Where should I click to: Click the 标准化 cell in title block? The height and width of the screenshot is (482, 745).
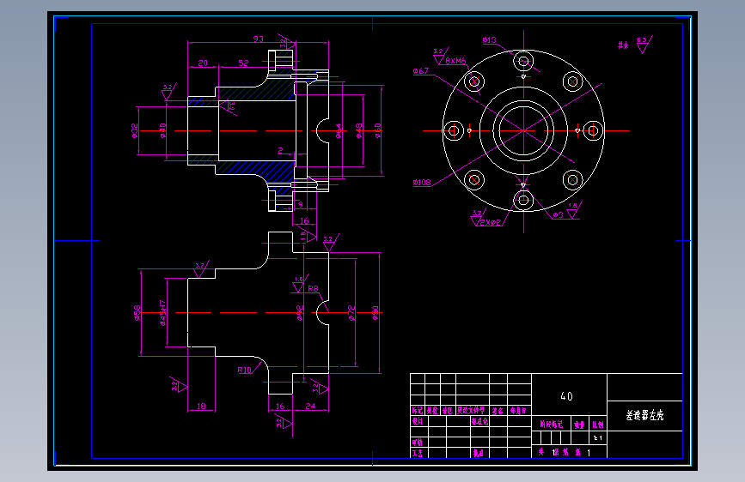(x=479, y=421)
